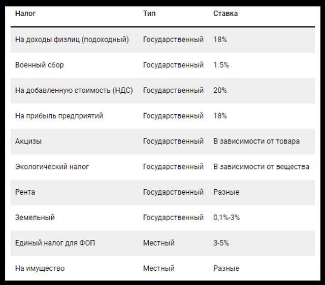Click the "Акцизы" tax name
325x285 pixels.
[28, 141]
